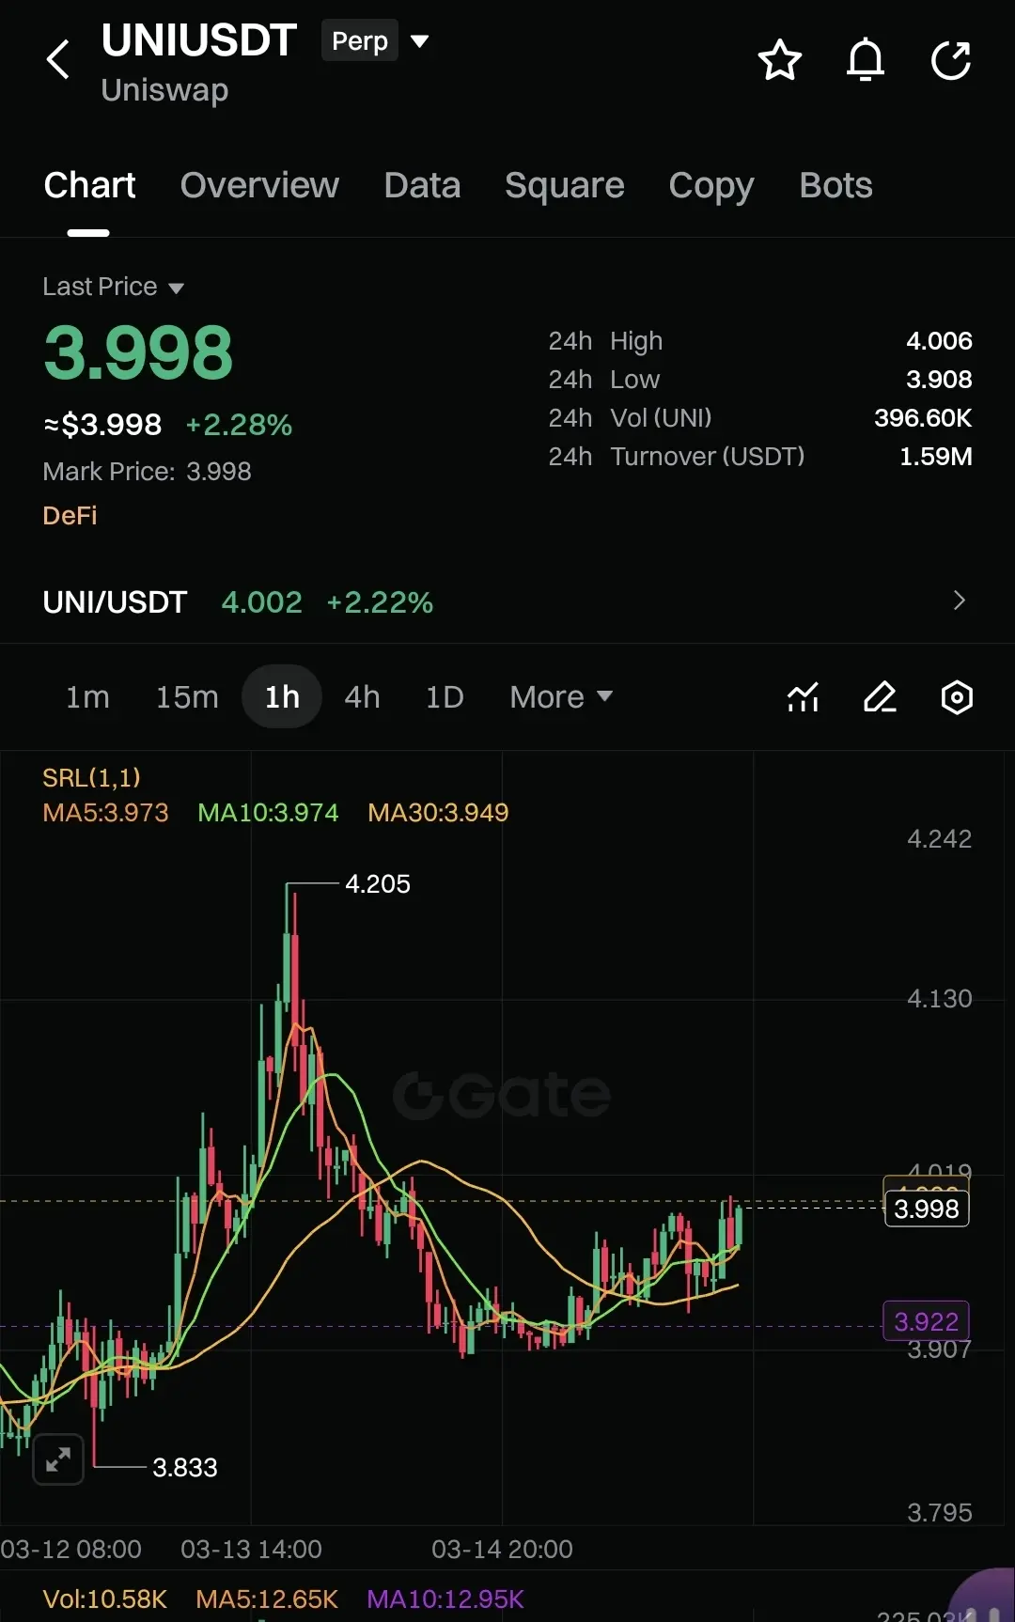1015x1622 pixels.
Task: Open the More timeframes dropdown
Action: (x=561, y=697)
